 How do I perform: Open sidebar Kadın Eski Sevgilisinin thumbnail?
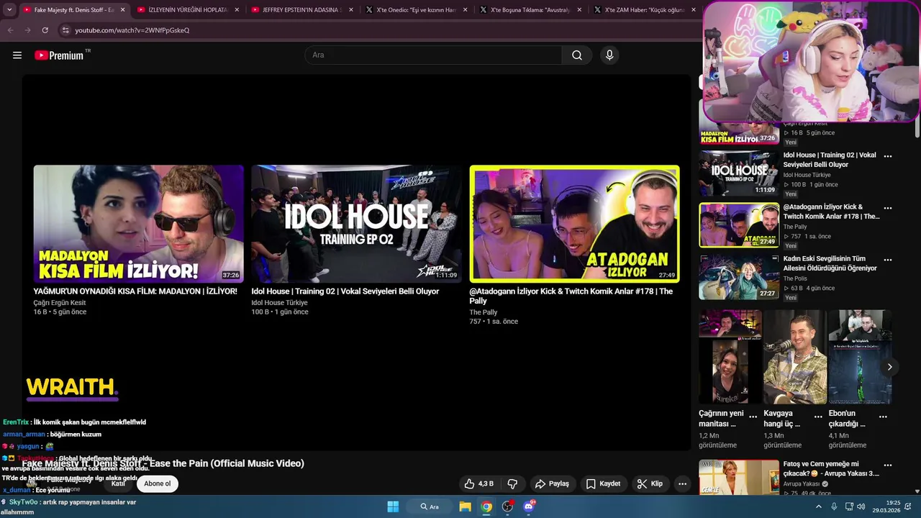point(739,277)
